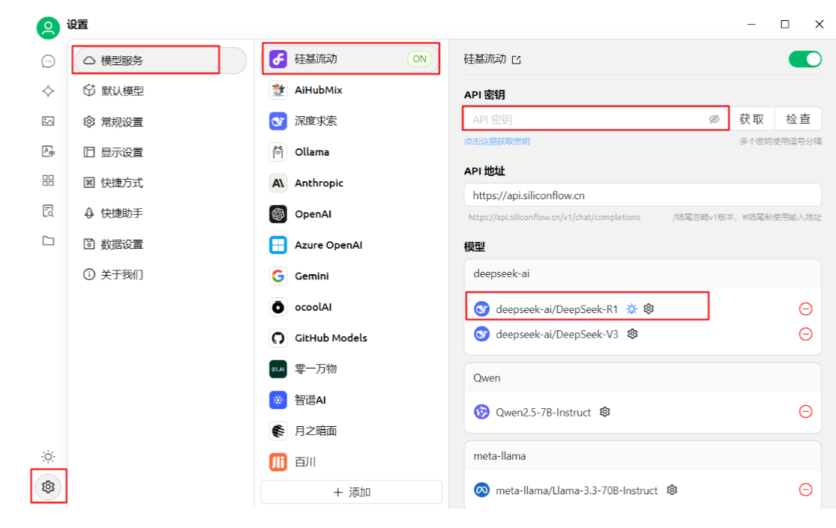The height and width of the screenshot is (528, 836).
Task: Click the API 地址 input field
Action: point(642,195)
